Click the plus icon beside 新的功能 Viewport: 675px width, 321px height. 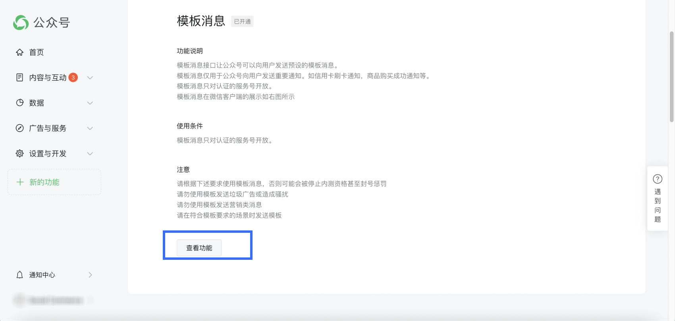click(20, 182)
